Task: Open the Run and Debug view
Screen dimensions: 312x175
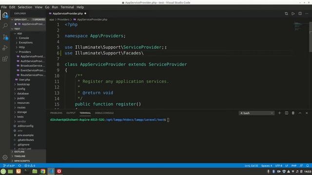Action: (5, 48)
